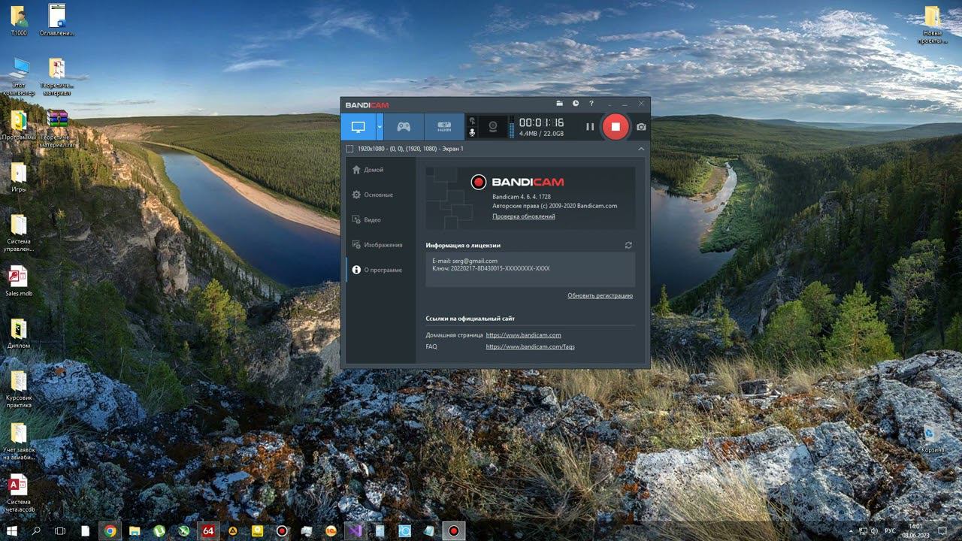Select the Корзина recycle bin

click(x=933, y=438)
